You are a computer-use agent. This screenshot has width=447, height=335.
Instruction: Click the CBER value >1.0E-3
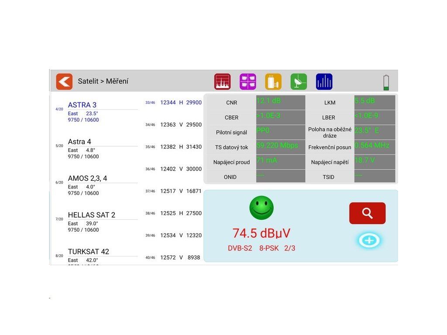281,117
